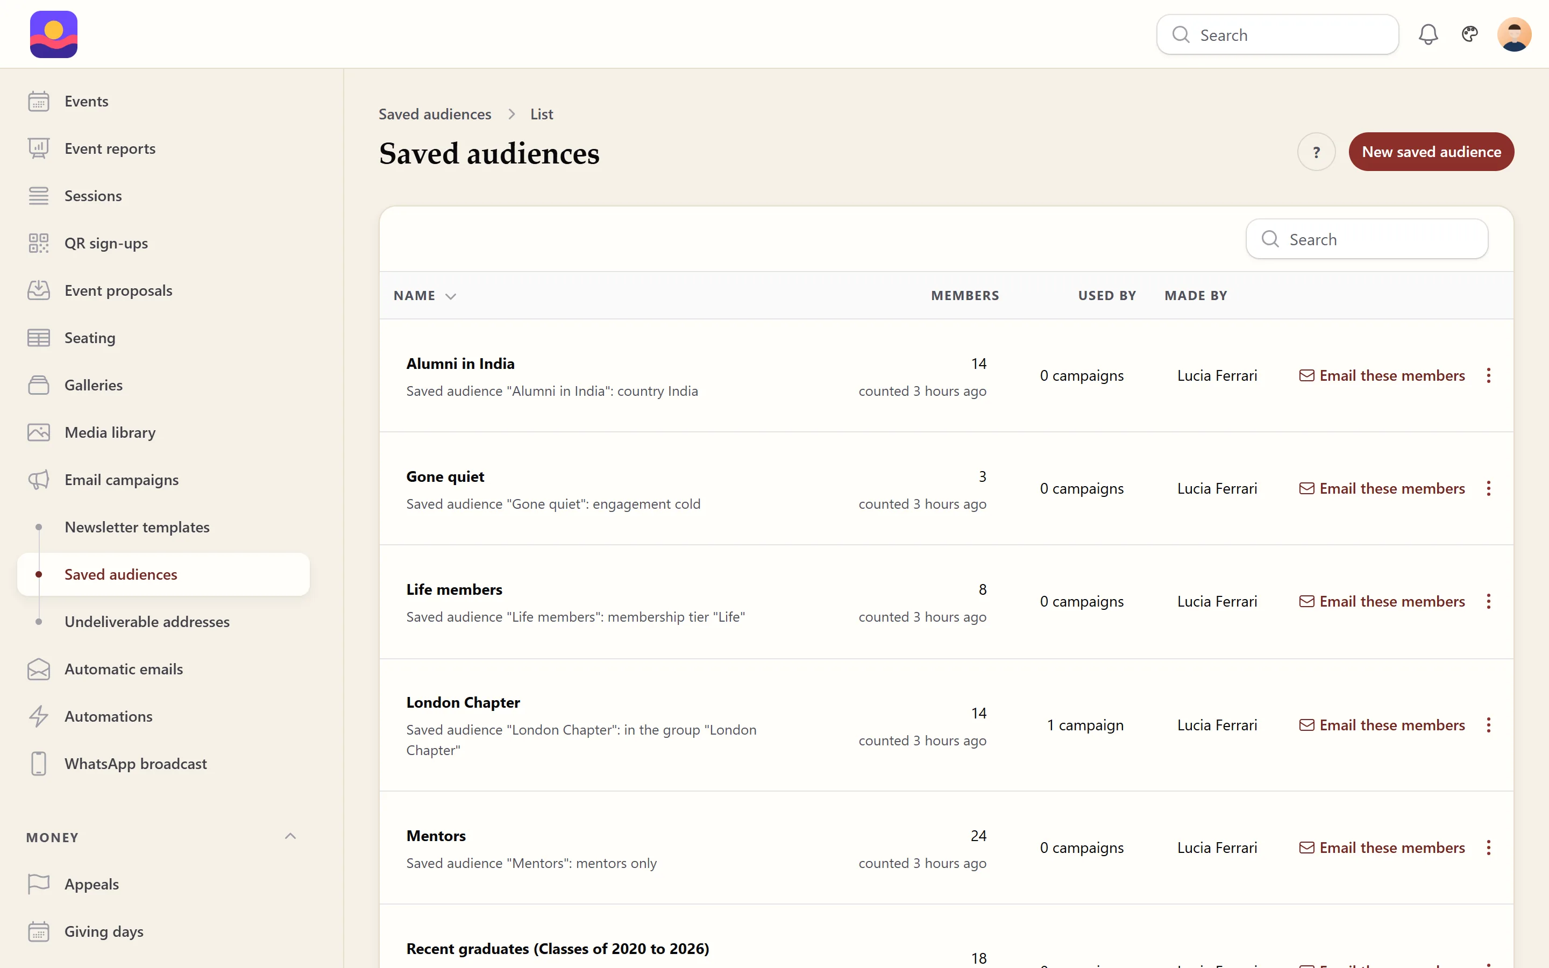This screenshot has height=968, width=1549.
Task: Select Saved audiences in the sidebar
Action: tap(163, 574)
